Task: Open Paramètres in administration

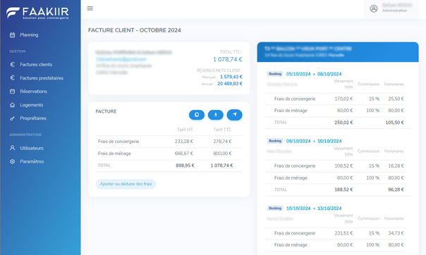Action: tap(32, 161)
